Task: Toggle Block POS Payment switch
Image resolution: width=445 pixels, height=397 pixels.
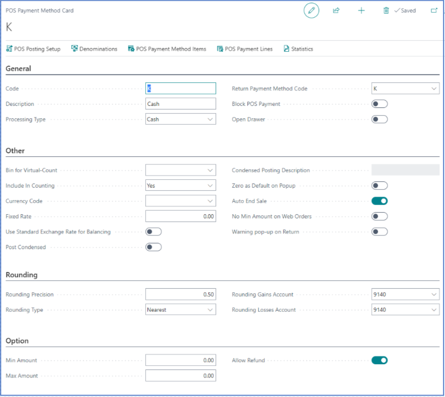Action: 379,104
